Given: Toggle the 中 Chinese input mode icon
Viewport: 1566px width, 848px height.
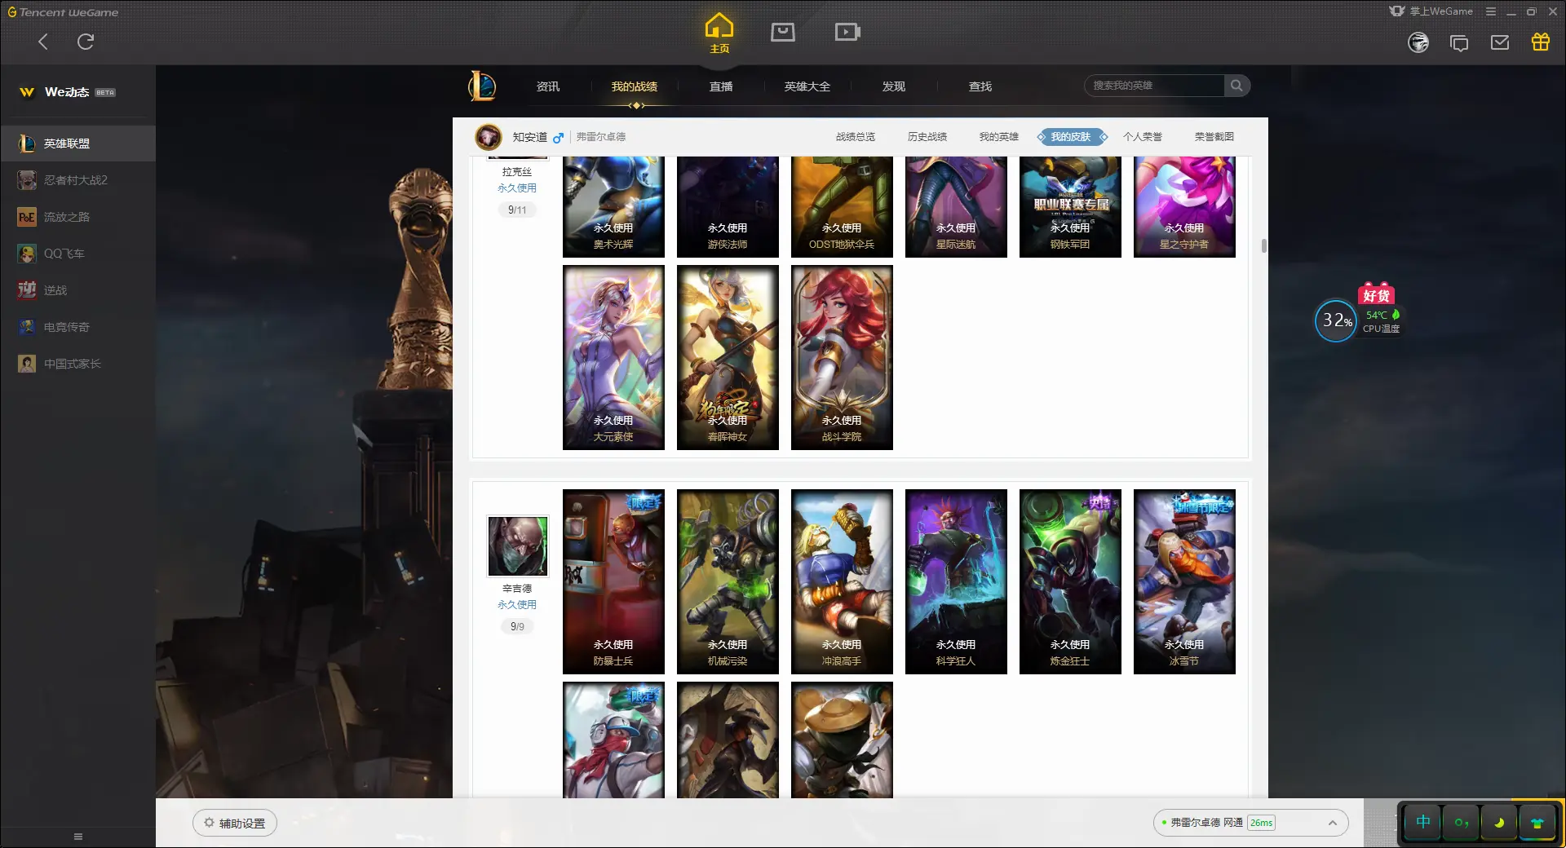Looking at the screenshot, I should (x=1422, y=822).
